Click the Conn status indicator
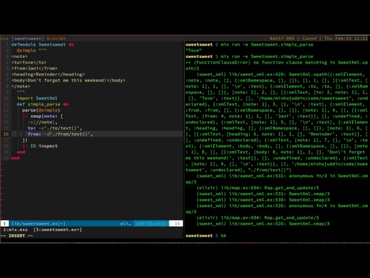 point(310,38)
